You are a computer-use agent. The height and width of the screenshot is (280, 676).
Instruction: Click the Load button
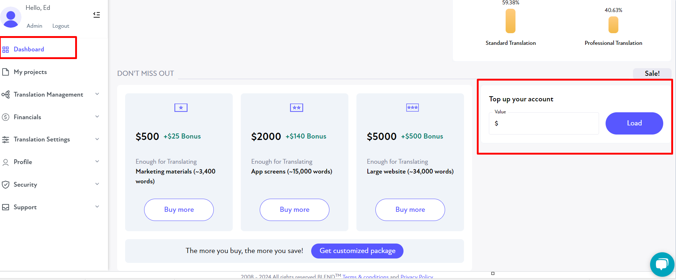tap(634, 123)
